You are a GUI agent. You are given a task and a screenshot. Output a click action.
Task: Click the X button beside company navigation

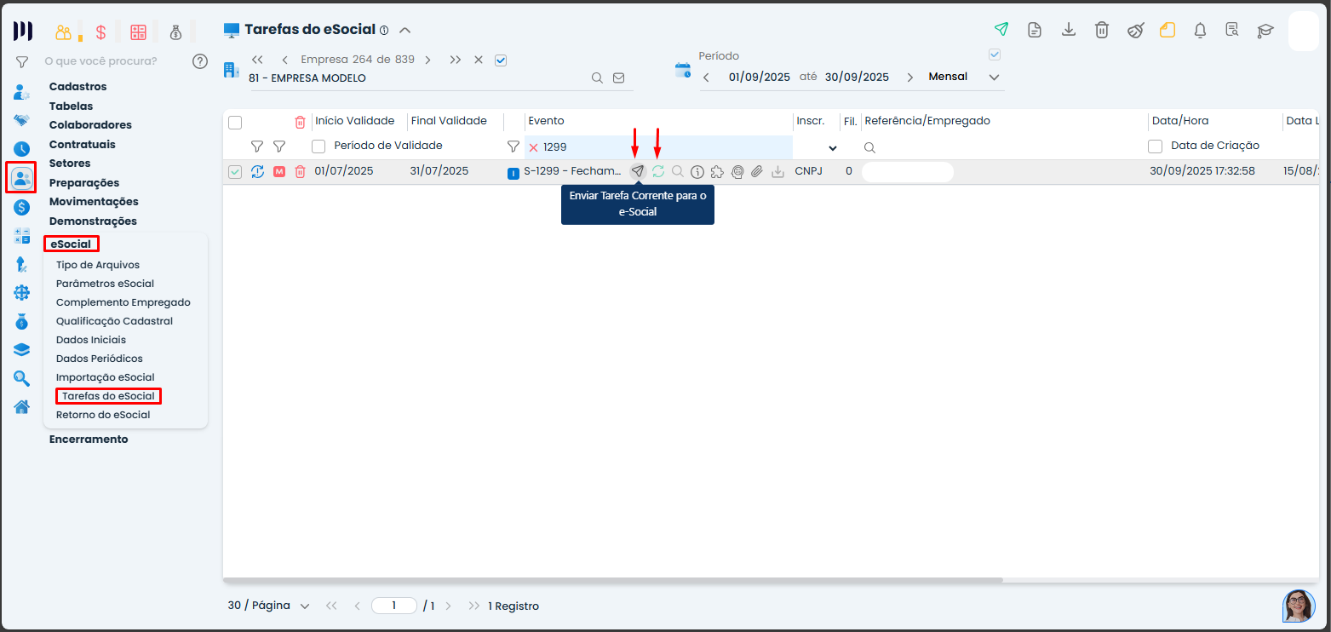(x=479, y=60)
